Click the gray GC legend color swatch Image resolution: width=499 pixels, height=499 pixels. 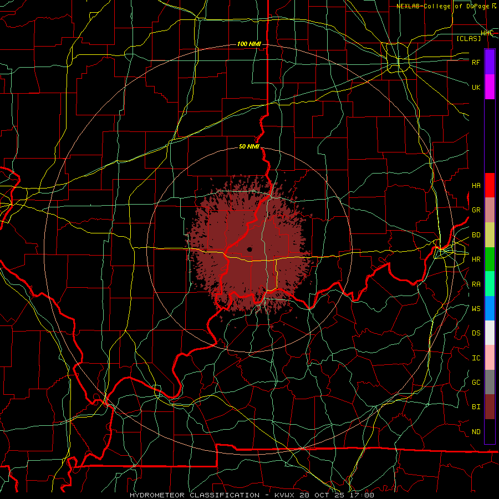490,382
